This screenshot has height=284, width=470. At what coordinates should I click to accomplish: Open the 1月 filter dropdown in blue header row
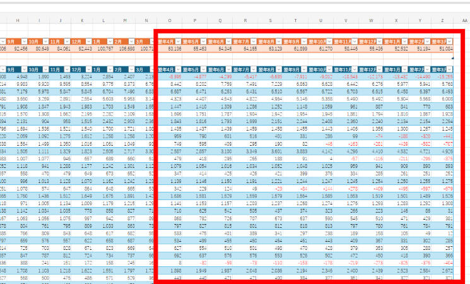pos(110,69)
